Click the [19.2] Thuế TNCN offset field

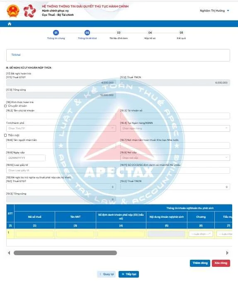[x=175, y=187]
